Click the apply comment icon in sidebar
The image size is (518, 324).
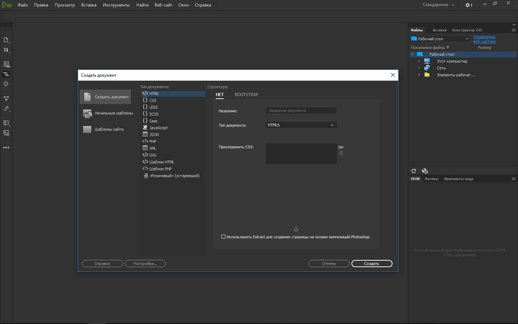point(6,123)
